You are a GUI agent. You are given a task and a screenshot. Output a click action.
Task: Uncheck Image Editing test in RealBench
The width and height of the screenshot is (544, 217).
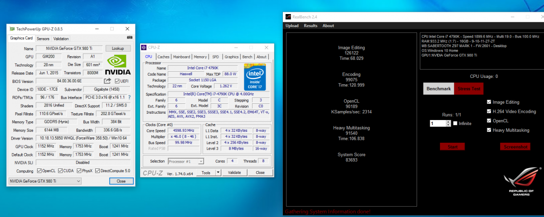pos(489,102)
